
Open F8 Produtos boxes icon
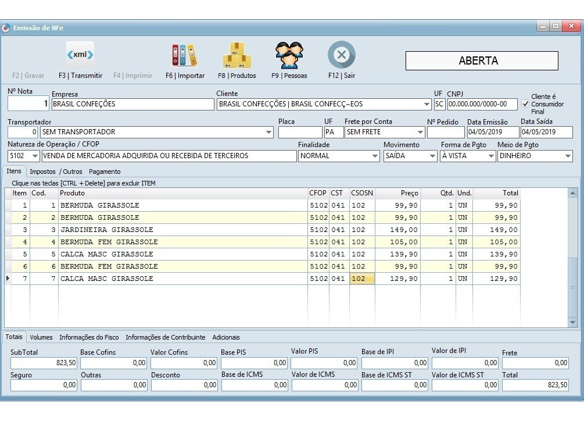[x=237, y=55]
